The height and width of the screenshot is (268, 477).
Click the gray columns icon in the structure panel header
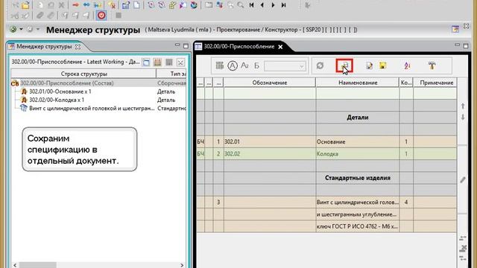click(x=169, y=63)
